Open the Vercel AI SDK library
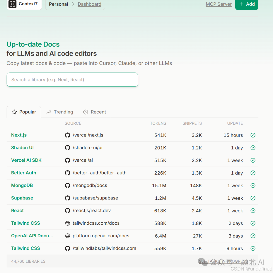This screenshot has height=273, width=273. [26, 160]
